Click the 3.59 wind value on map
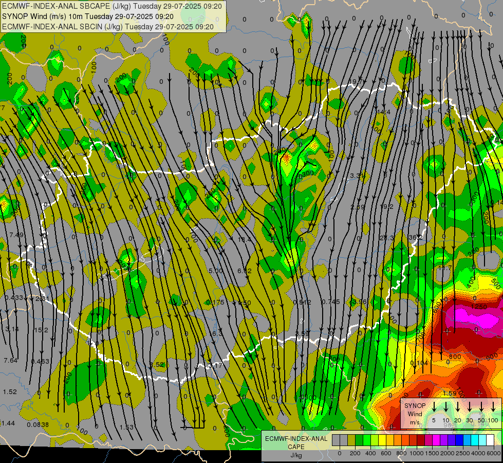Image resolution: width=503 pixels, height=463 pixels. 302,333
